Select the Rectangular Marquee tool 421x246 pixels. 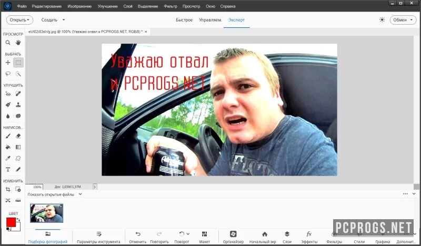click(x=18, y=63)
